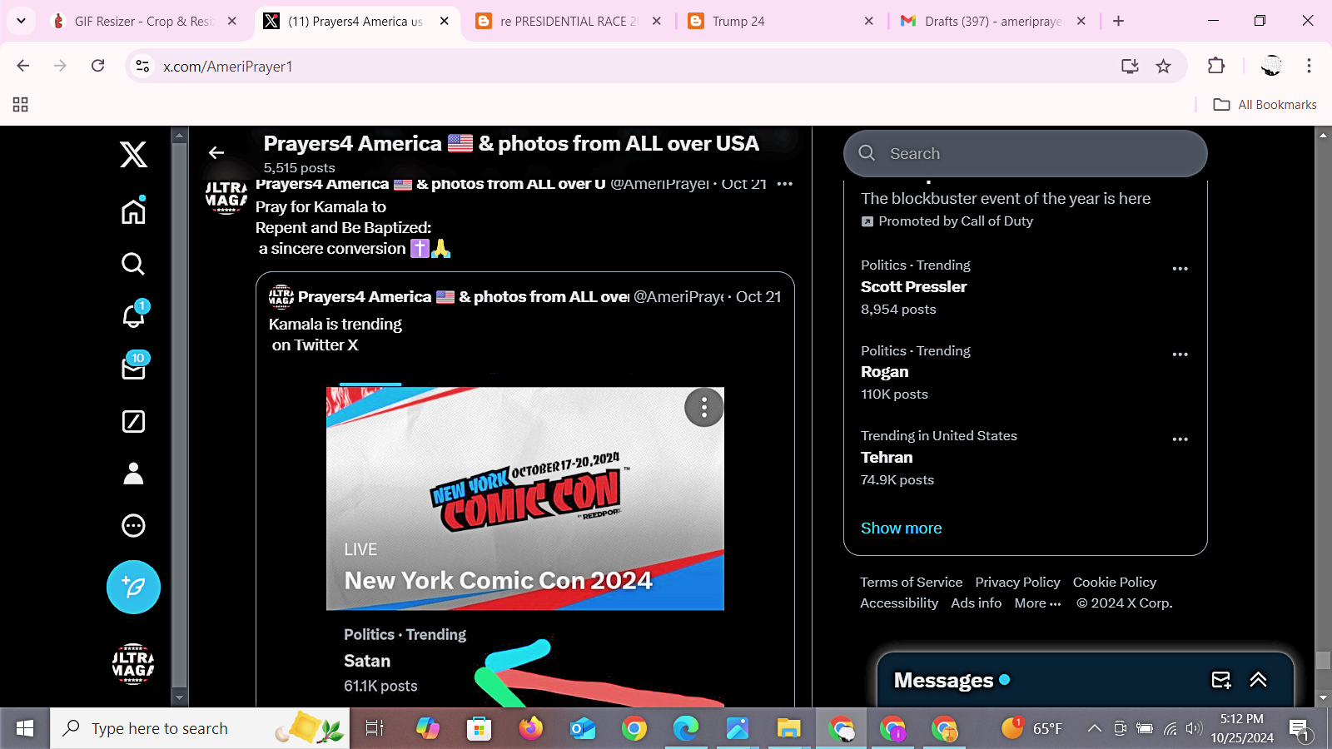Expand the More footer links menu
The height and width of the screenshot is (749, 1332).
coord(1037,603)
